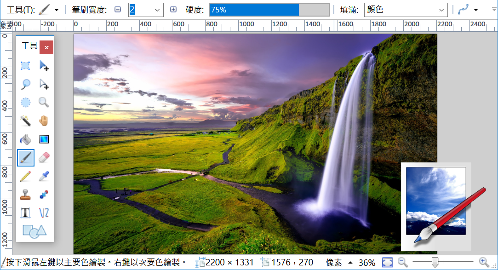Toggle zoom to fit window icon
This screenshot has height=270, width=498.
pos(388,262)
